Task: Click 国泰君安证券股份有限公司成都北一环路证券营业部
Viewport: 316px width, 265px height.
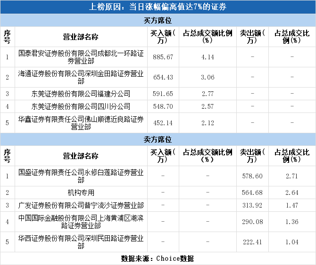Action: pyautogui.click(x=81, y=57)
